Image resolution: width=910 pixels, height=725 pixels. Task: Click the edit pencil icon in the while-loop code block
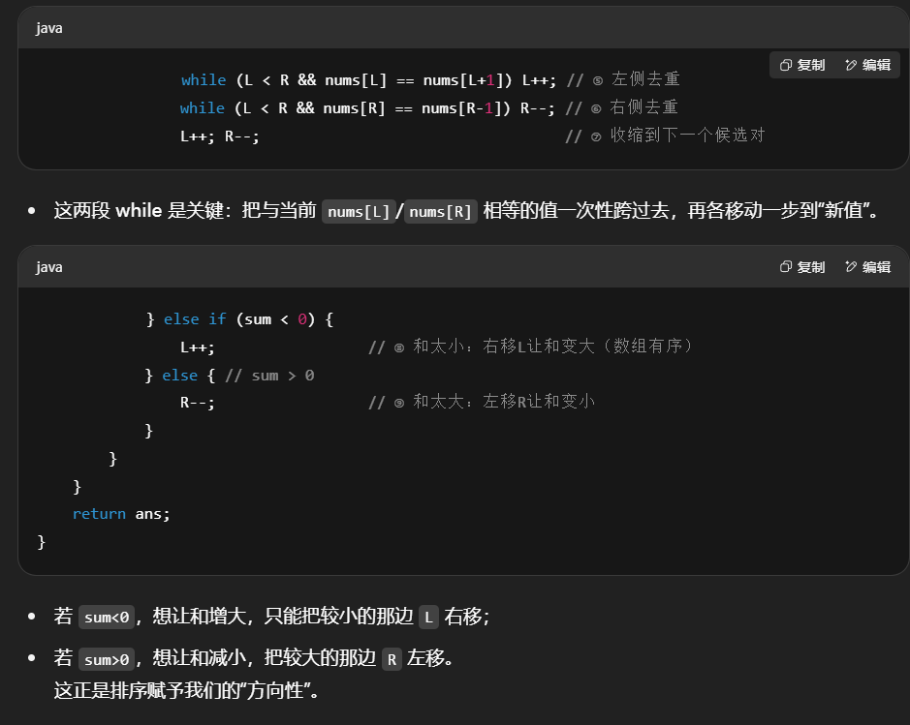851,65
